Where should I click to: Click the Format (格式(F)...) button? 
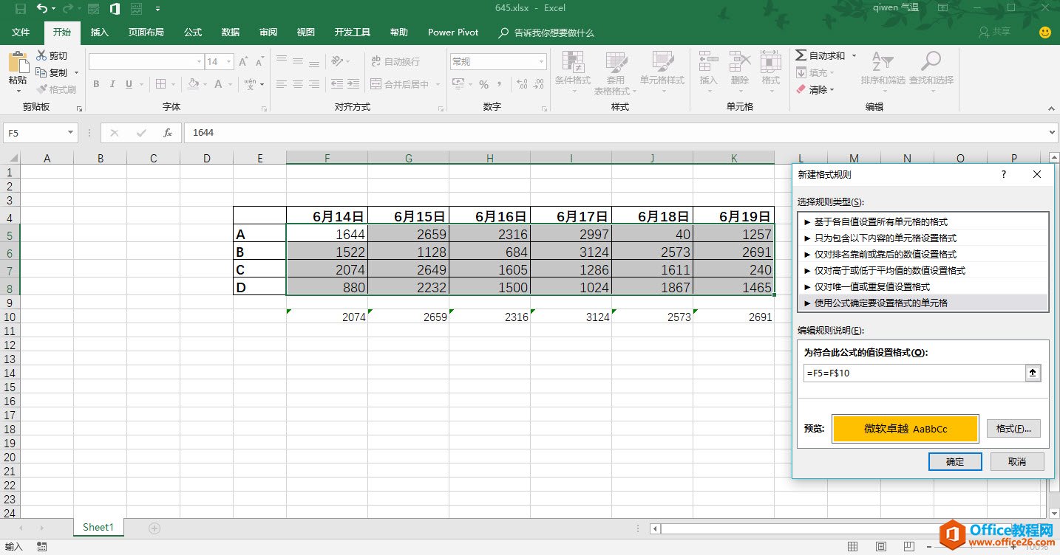tap(1013, 428)
